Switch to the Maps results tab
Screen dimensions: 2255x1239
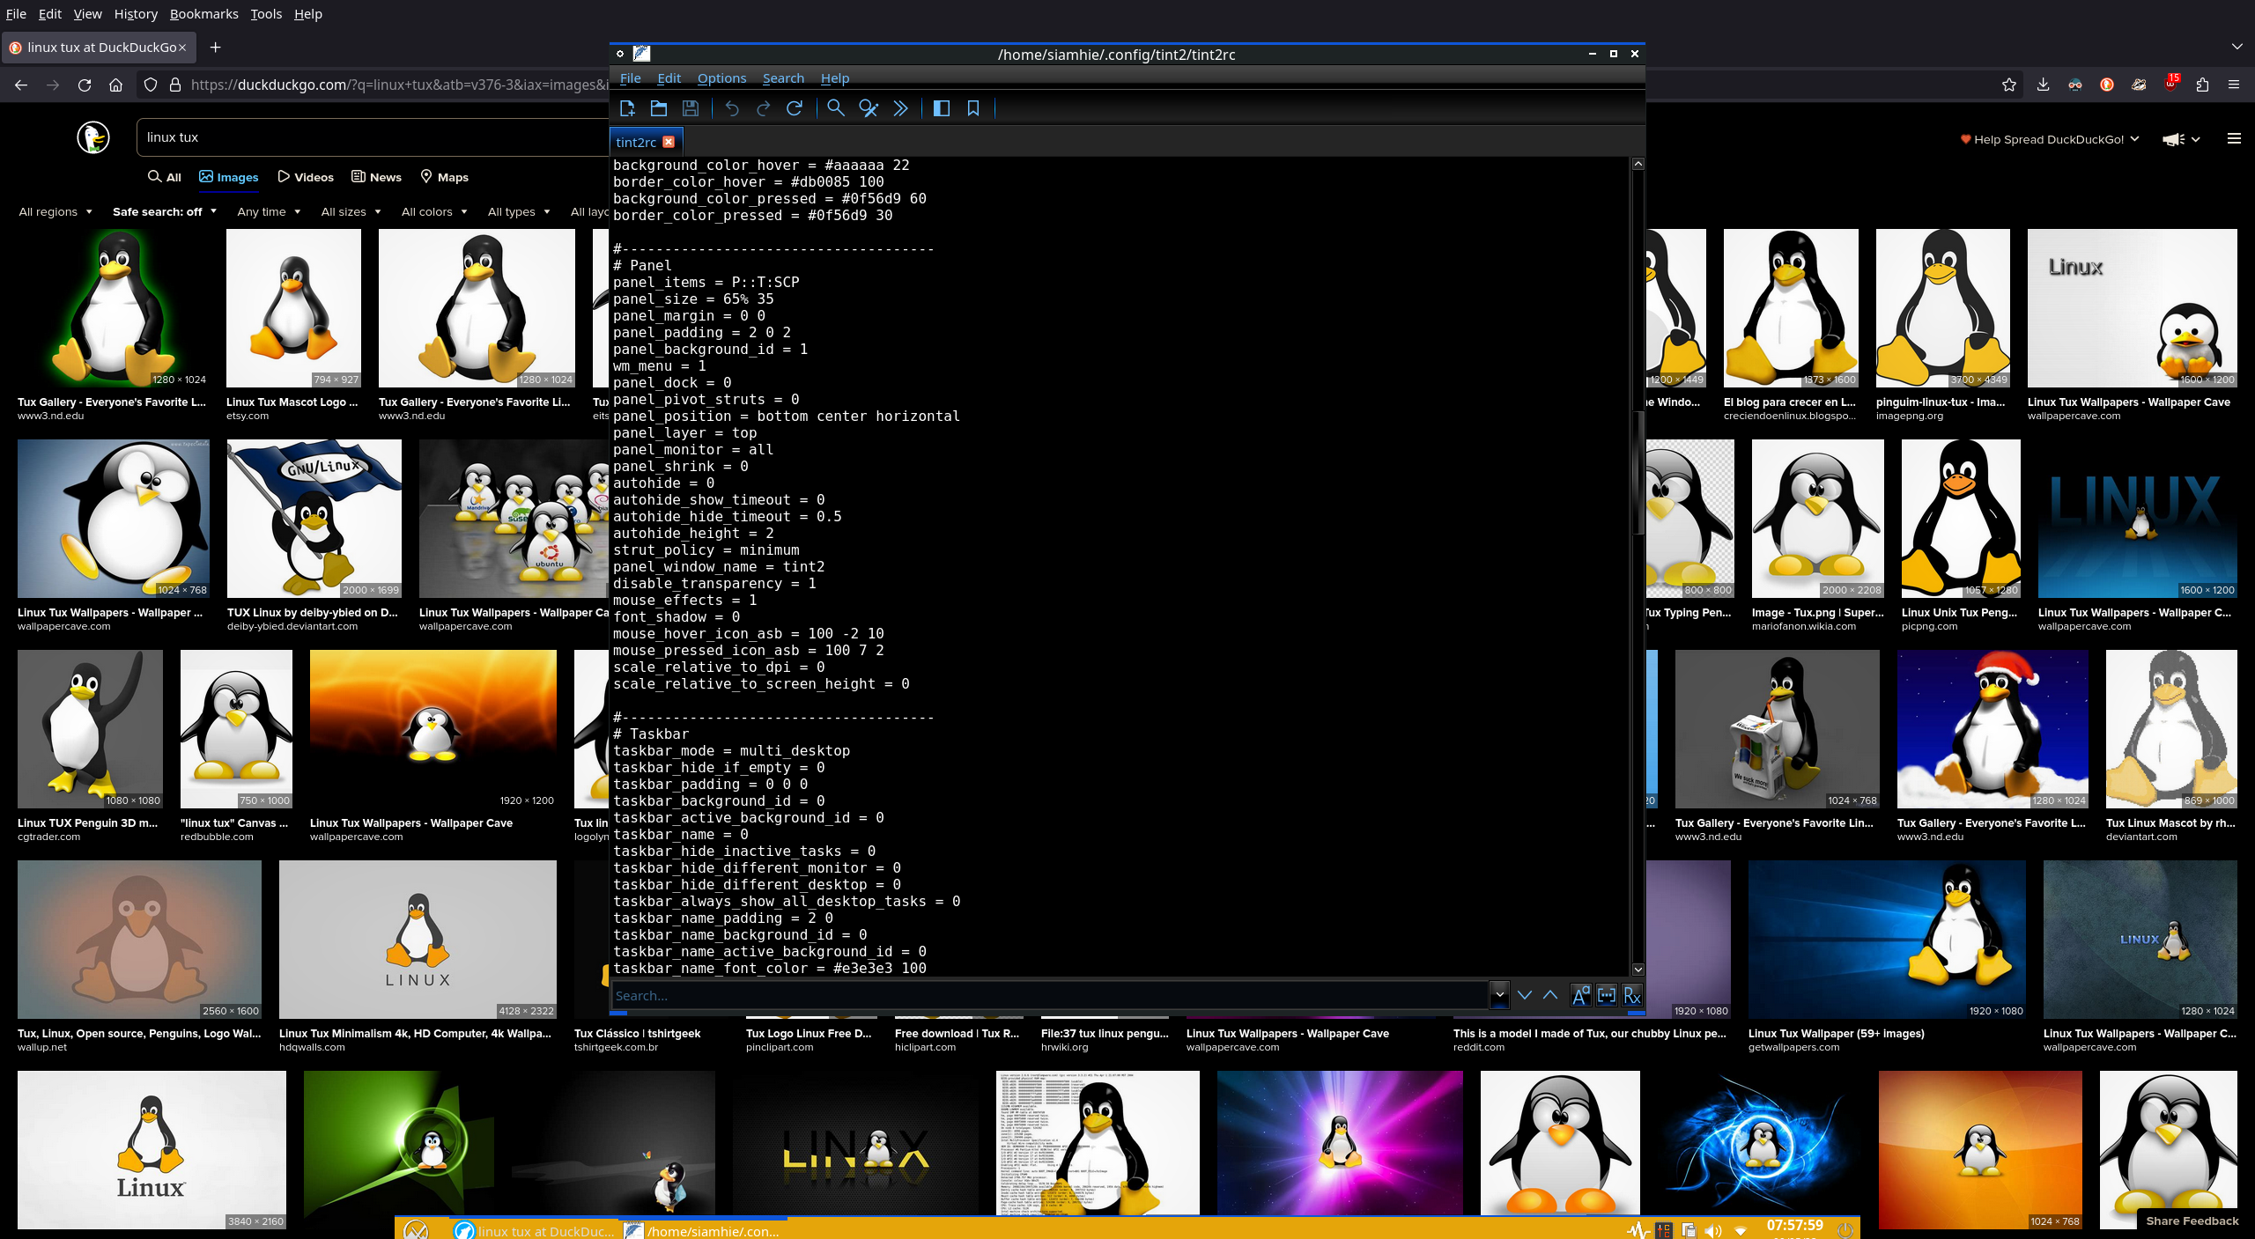[x=444, y=177]
